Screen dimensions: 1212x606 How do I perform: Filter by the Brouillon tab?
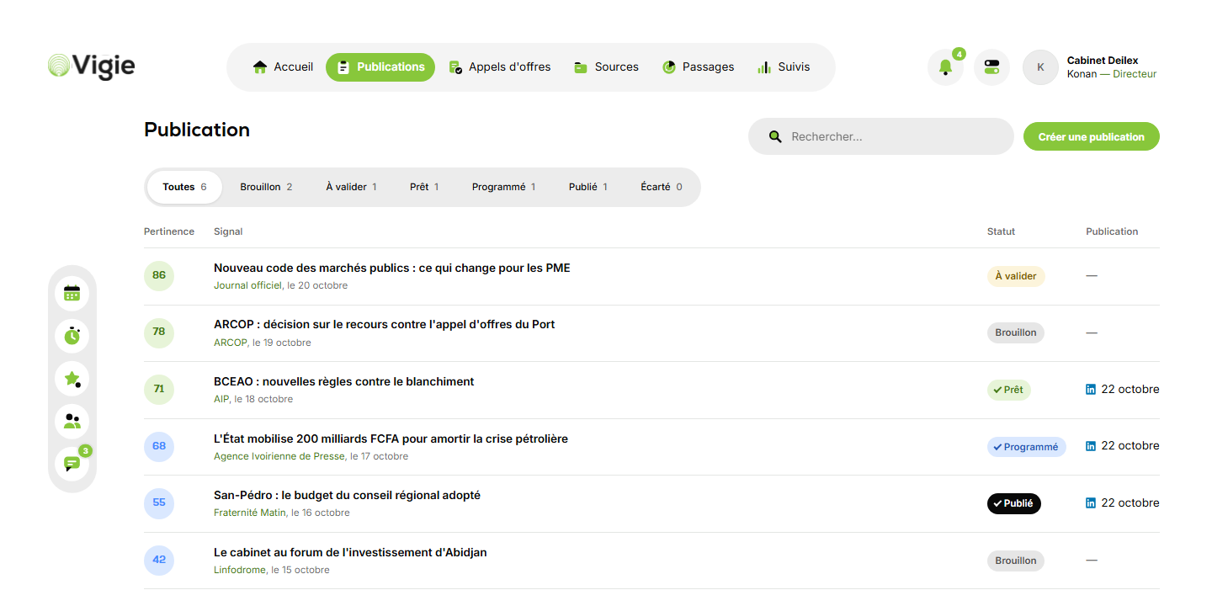266,187
